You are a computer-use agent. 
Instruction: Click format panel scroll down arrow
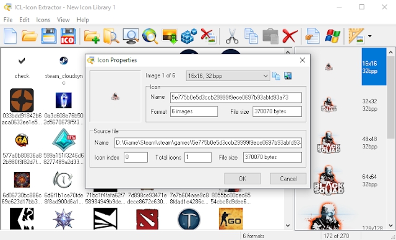coord(390,225)
